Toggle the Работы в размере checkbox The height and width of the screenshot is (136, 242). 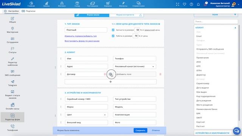pyautogui.click(x=113, y=36)
